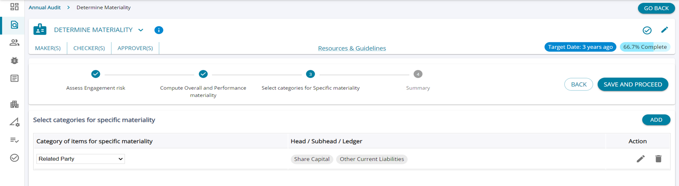This screenshot has height=186, width=679.
Task: Open the checklist icon in sidebar
Action: pyautogui.click(x=15, y=140)
